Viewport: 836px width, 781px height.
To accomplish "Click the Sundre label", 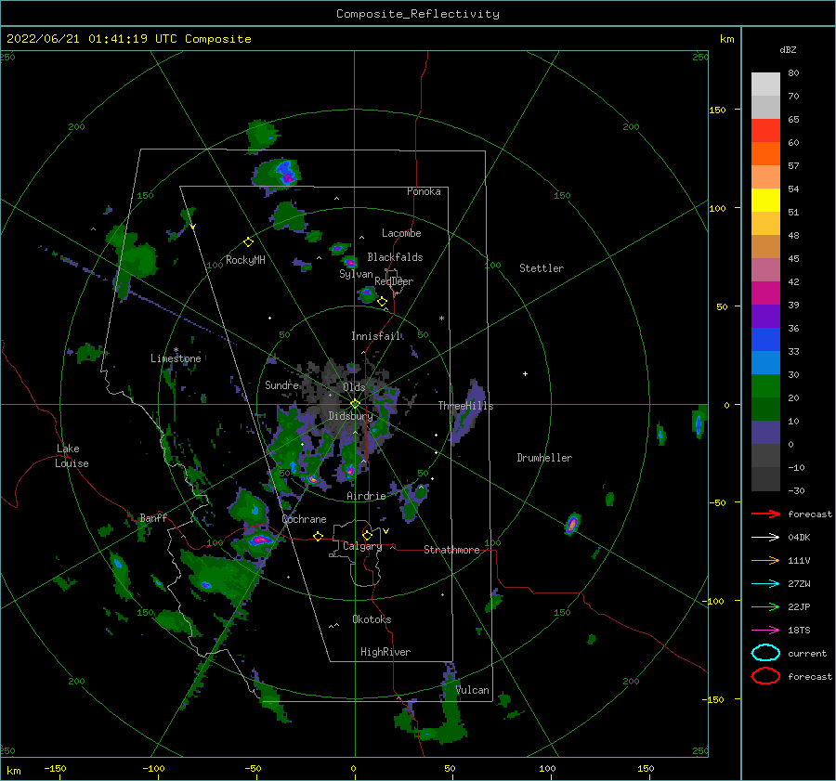I will (x=281, y=384).
